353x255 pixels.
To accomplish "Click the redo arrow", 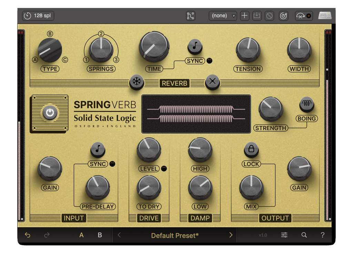I will (47, 235).
